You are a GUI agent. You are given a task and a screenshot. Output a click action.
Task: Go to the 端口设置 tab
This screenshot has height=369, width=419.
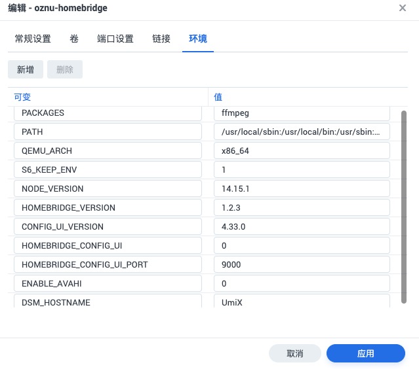coord(115,39)
